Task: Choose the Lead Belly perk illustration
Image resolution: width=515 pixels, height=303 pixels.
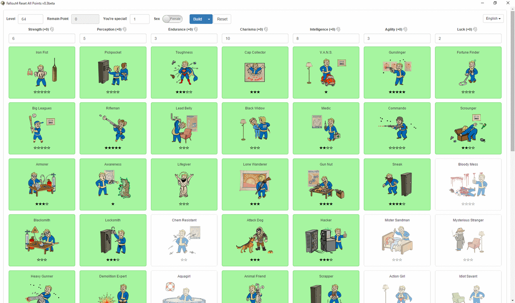Action: tap(184, 128)
